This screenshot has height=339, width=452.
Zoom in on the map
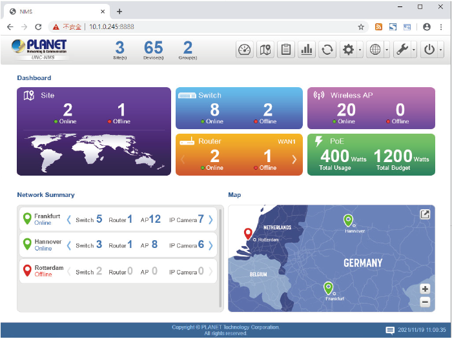click(x=425, y=289)
